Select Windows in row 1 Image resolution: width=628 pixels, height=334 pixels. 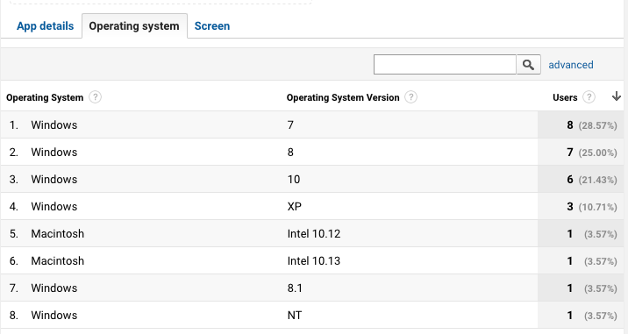pyautogui.click(x=54, y=125)
